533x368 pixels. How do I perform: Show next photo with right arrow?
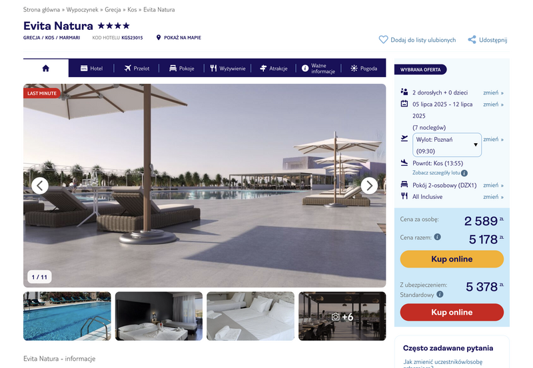[369, 186]
